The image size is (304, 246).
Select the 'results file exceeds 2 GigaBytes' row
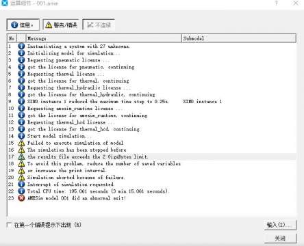coord(152,156)
